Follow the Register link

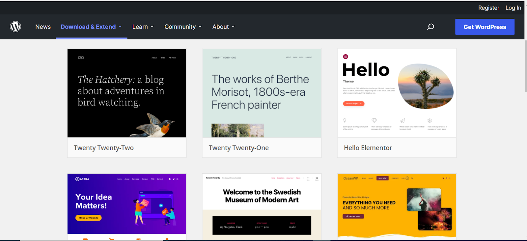click(x=489, y=8)
